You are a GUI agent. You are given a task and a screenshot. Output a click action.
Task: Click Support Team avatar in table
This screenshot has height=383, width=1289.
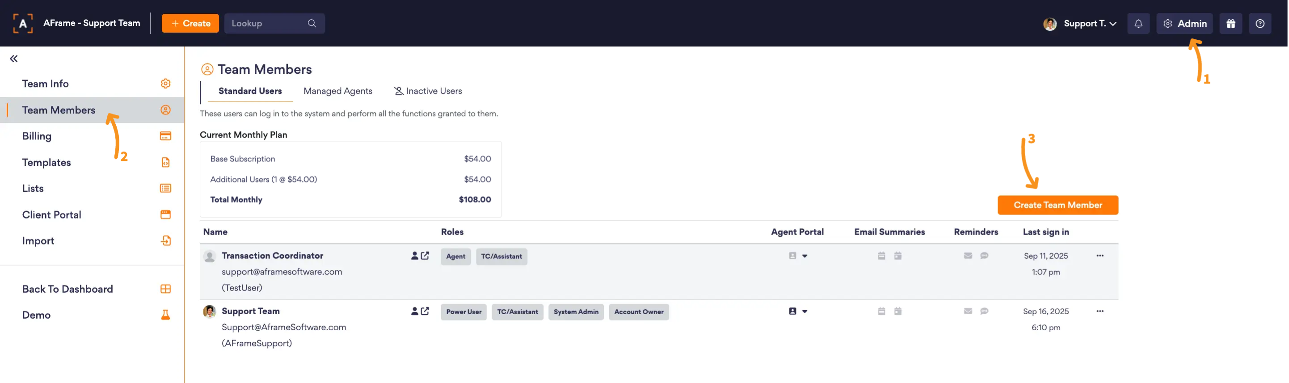[209, 311]
